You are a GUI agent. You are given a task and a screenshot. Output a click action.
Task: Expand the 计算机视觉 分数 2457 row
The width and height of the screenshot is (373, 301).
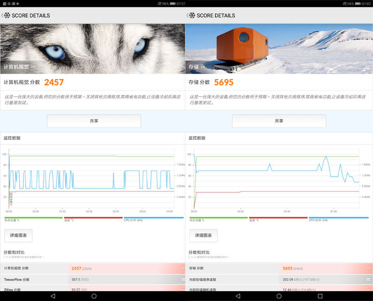click(x=182, y=268)
